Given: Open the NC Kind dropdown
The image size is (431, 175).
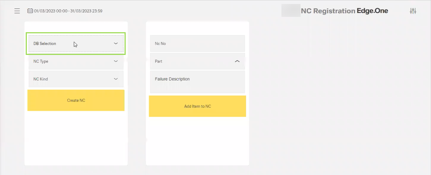Looking at the screenshot, I should pos(70,79).
